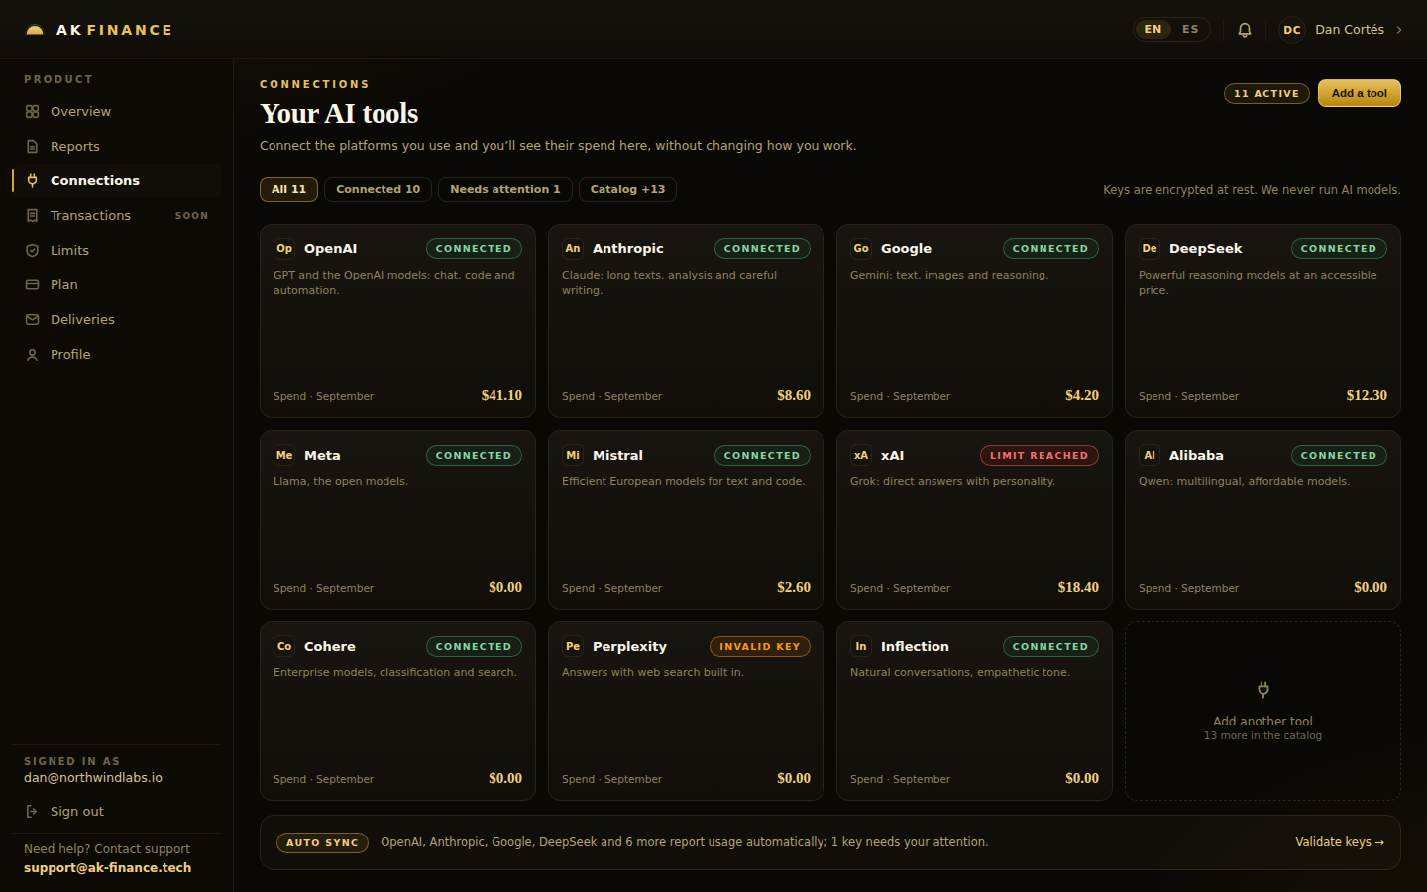Go to Overview in sidebar
This screenshot has height=892, width=1427.
(x=116, y=112)
